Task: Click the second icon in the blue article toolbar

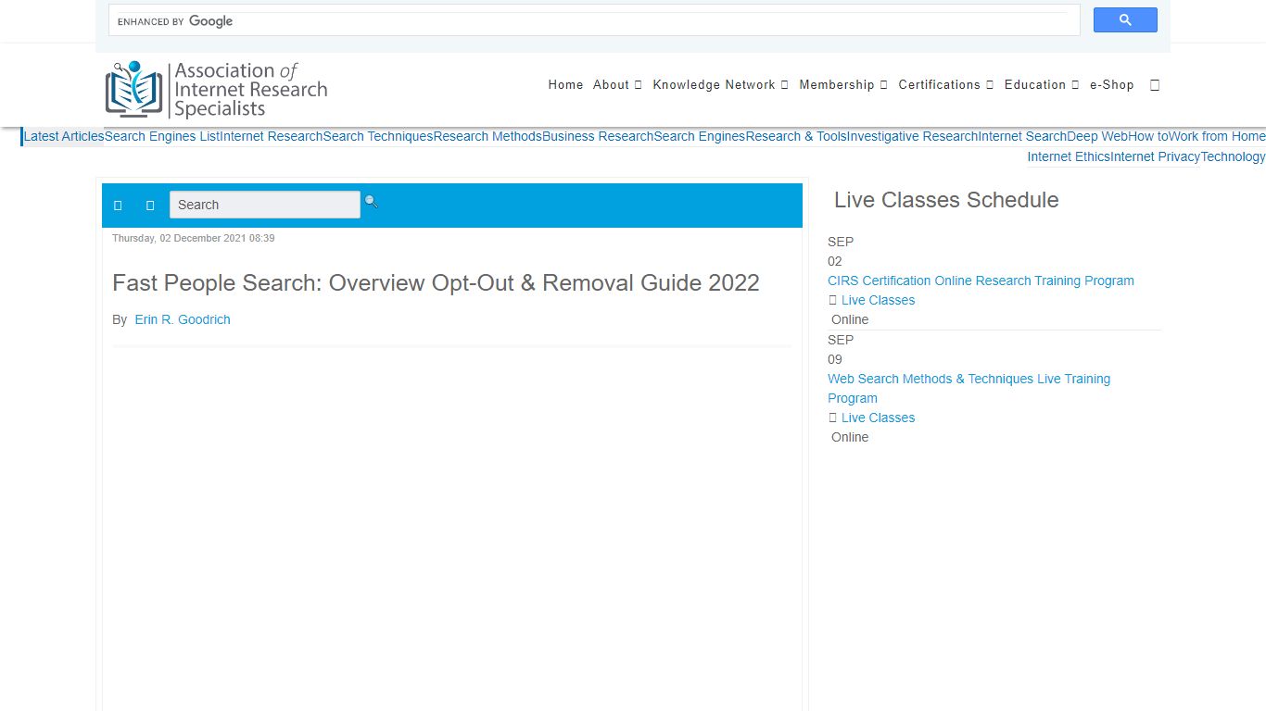Action: click(x=150, y=206)
